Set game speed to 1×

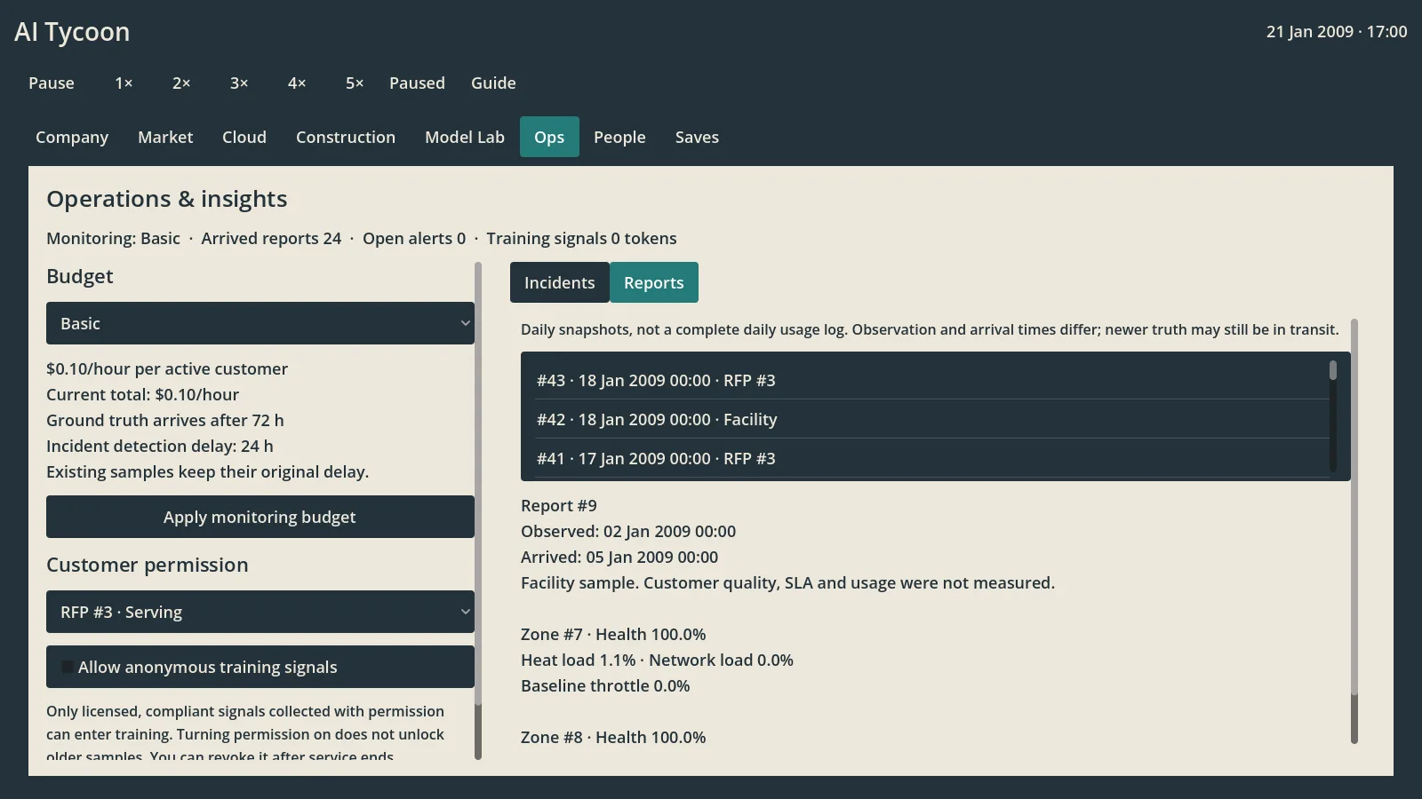[124, 83]
